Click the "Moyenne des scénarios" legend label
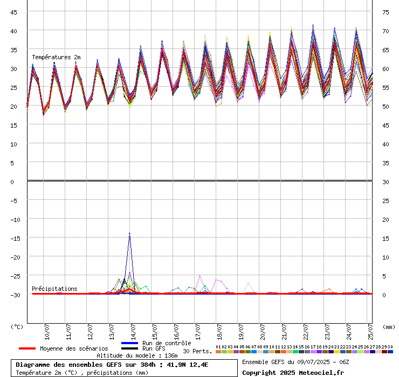Viewport: 399px width, 377px height. (74, 348)
